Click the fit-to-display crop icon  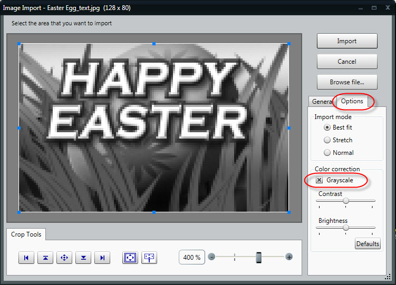click(149, 258)
